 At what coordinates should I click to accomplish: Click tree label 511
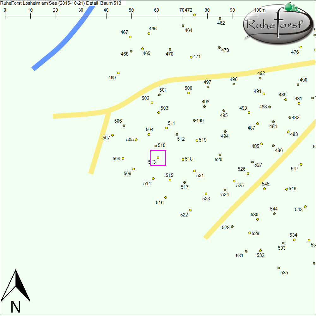[171, 123]
